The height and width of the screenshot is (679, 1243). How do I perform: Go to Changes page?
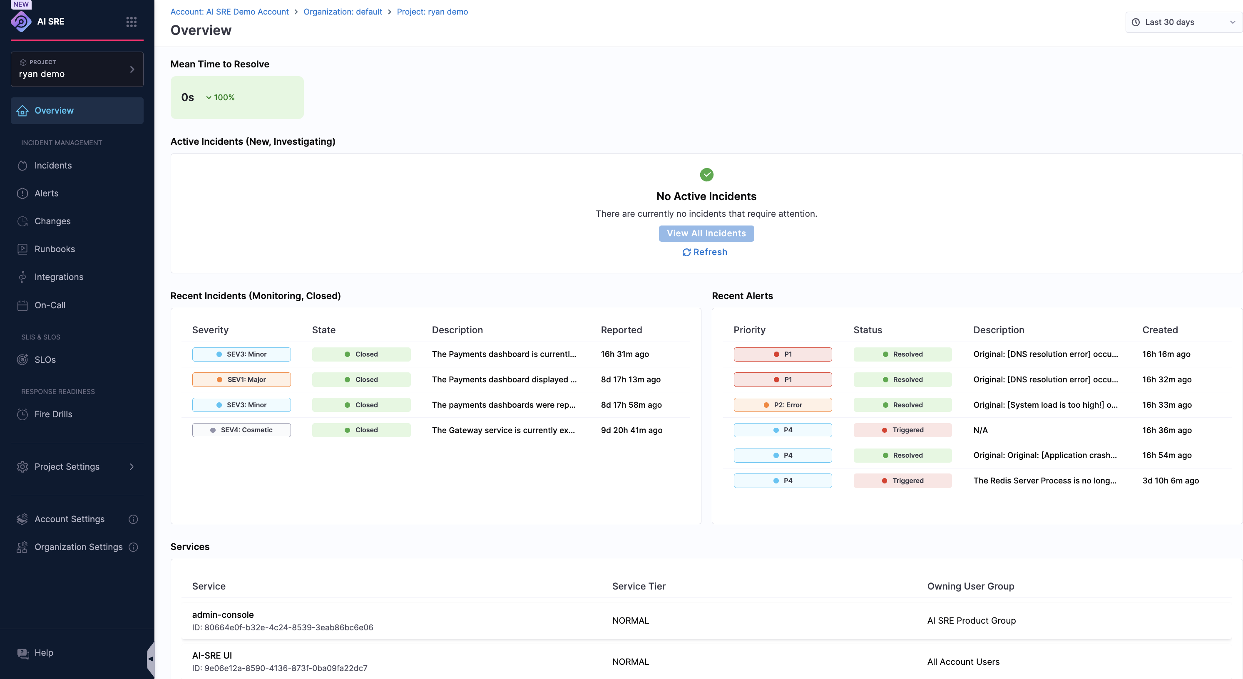tap(77, 221)
